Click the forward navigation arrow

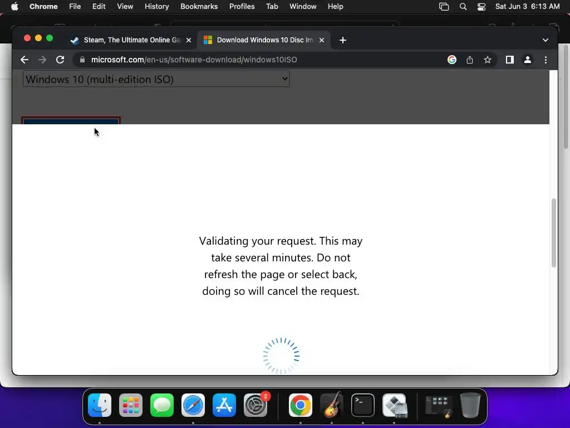pos(42,60)
